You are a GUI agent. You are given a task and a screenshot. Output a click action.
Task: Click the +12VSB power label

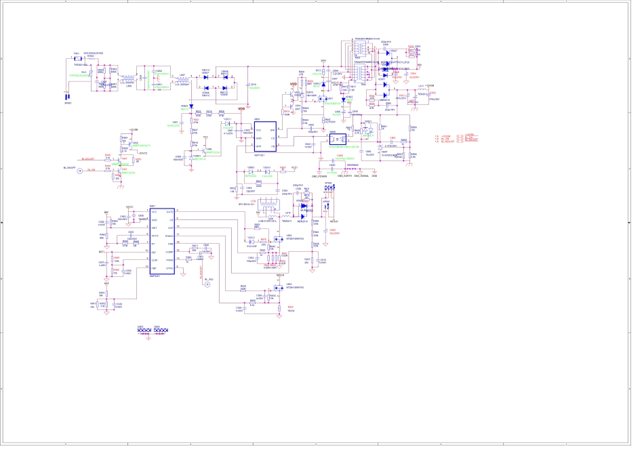coord(134,129)
